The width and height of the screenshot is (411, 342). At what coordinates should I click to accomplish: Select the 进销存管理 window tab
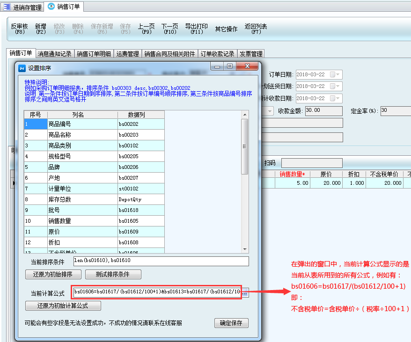(x=22, y=7)
